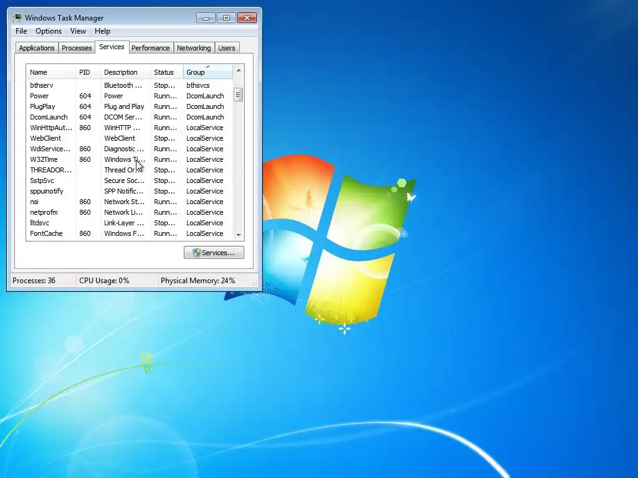This screenshot has height=478, width=638.
Task: Click the SPP Notific... description cell
Action: 124,191
